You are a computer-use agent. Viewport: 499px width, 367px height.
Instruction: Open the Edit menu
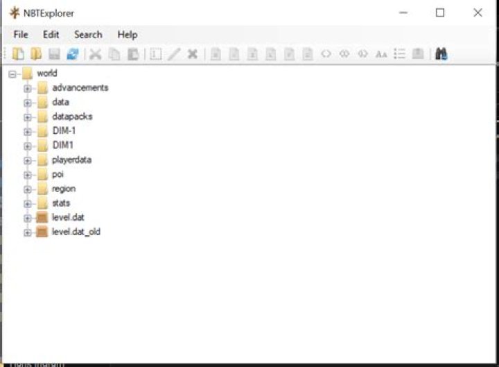(x=51, y=35)
